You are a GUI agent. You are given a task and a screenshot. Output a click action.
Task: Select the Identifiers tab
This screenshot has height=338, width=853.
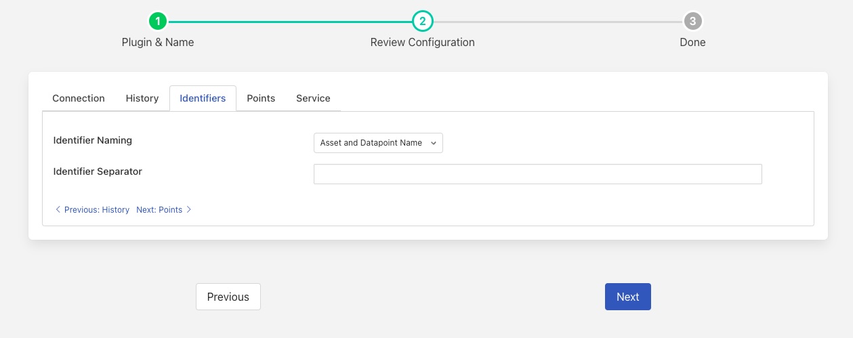point(203,98)
